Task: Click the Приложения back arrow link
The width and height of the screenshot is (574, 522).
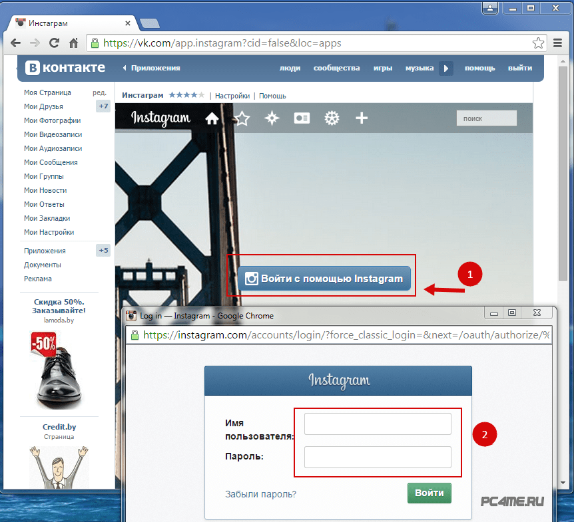Action: point(151,68)
